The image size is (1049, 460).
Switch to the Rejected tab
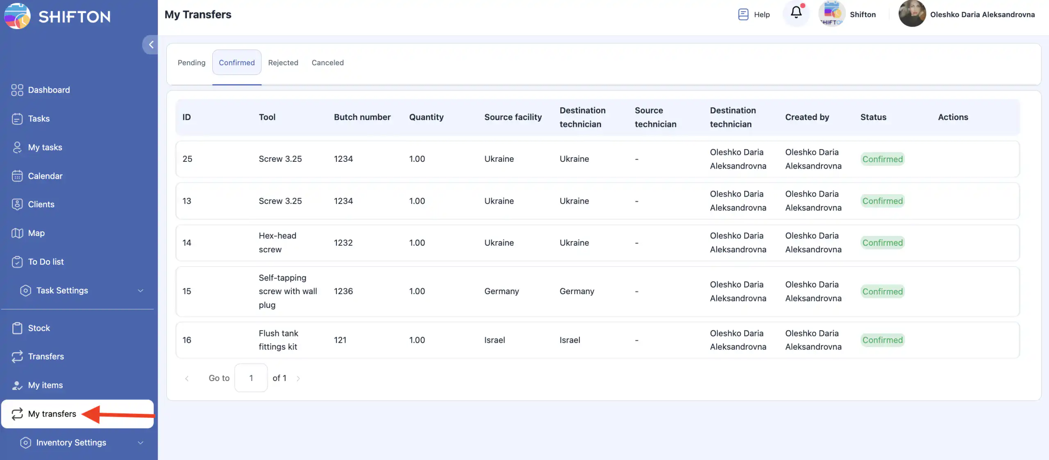[283, 63]
